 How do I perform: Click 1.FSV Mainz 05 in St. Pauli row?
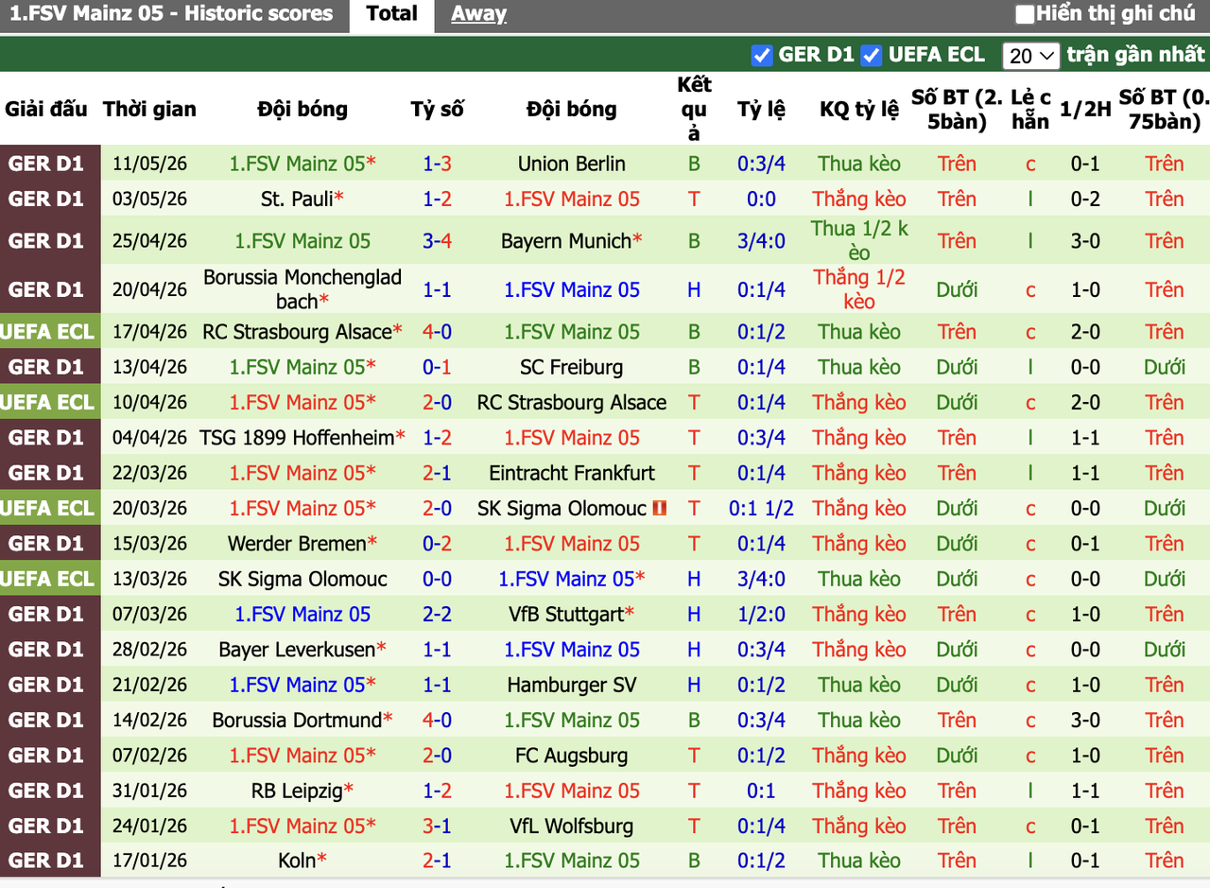click(x=572, y=200)
